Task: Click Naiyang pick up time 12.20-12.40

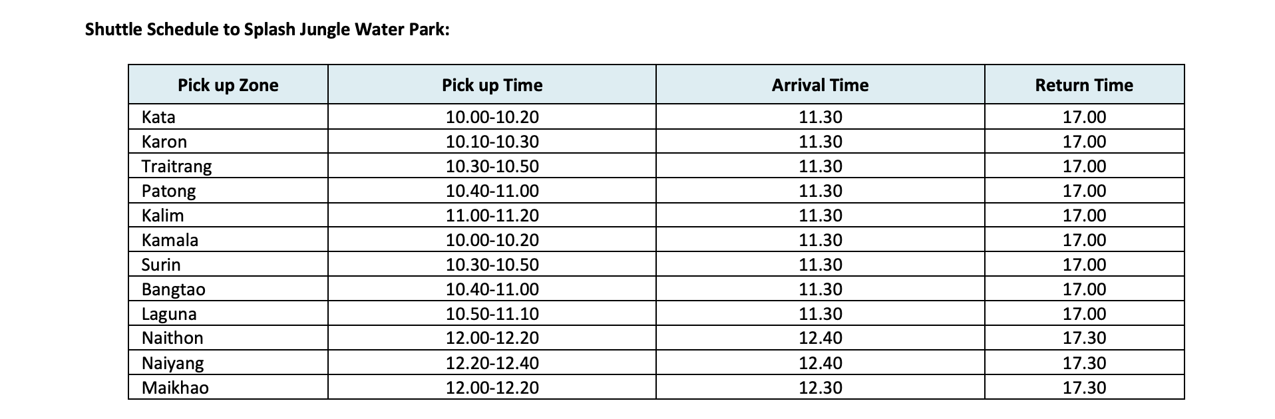Action: click(x=492, y=363)
